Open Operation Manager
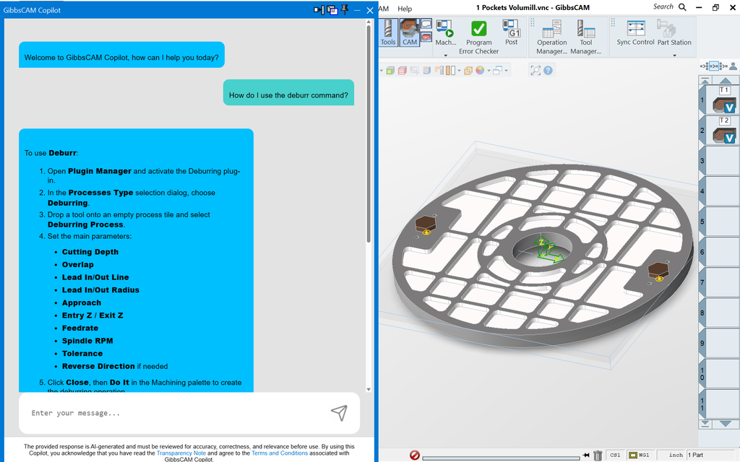The height and width of the screenshot is (462, 740). (x=551, y=38)
